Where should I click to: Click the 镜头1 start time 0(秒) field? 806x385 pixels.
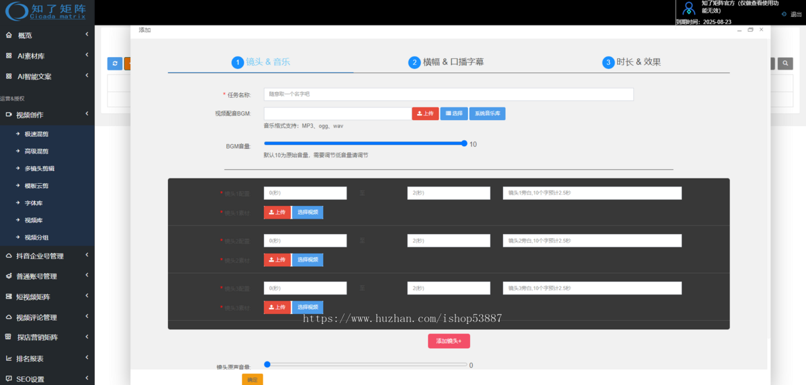coord(306,193)
